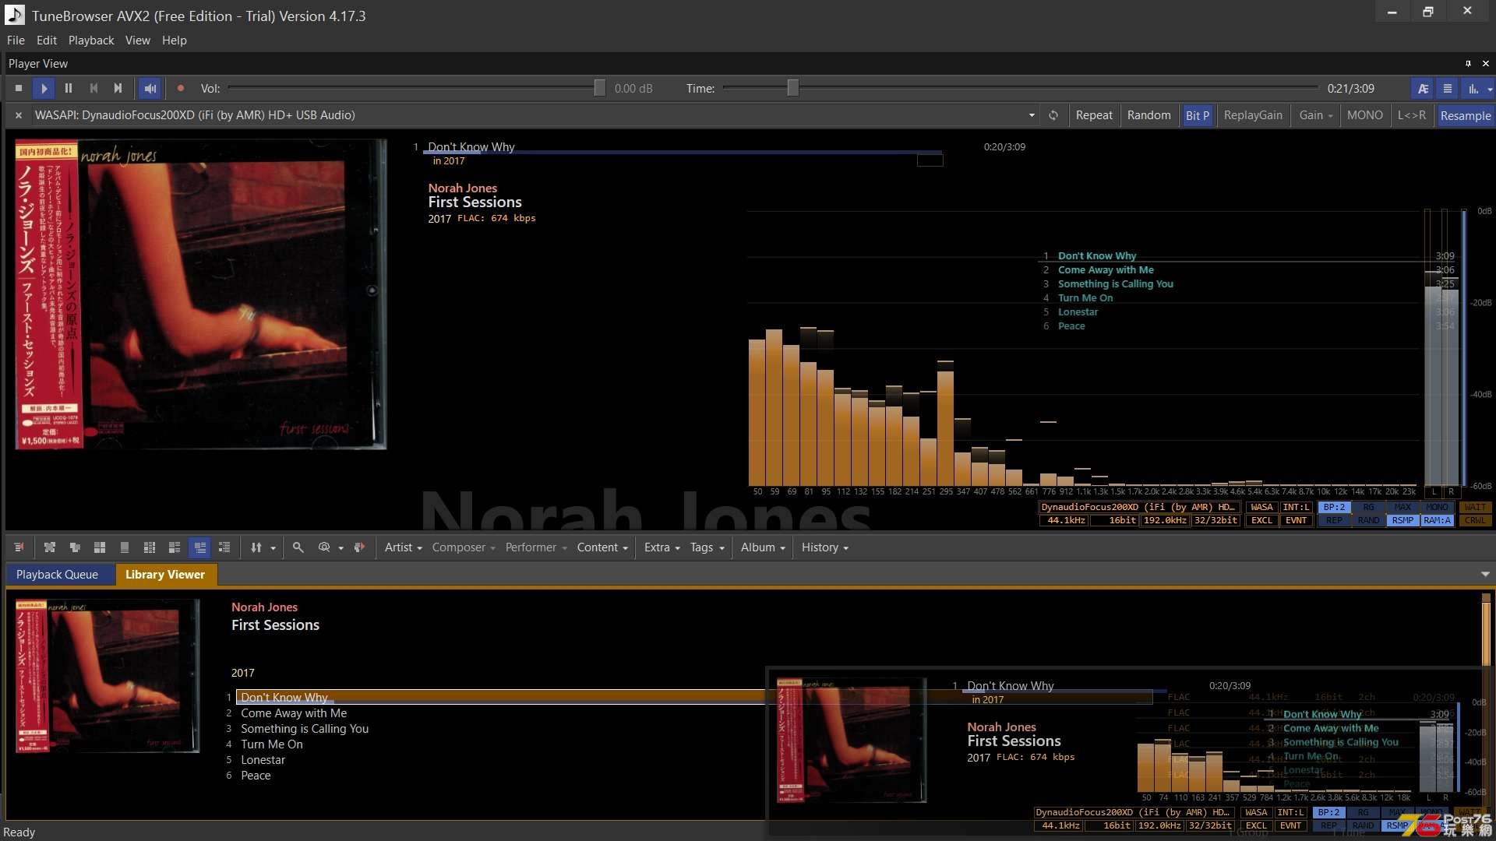This screenshot has width=1496, height=841.
Task: Toggle the MONO button in the device bar
Action: 1364,115
